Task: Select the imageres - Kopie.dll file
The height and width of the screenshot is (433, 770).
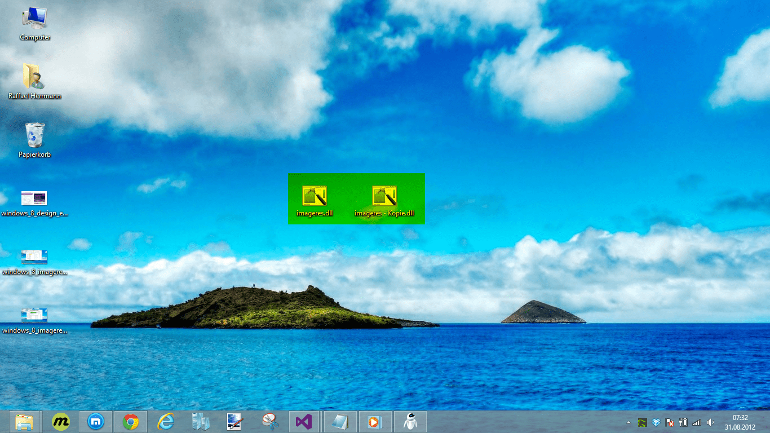Action: click(384, 201)
